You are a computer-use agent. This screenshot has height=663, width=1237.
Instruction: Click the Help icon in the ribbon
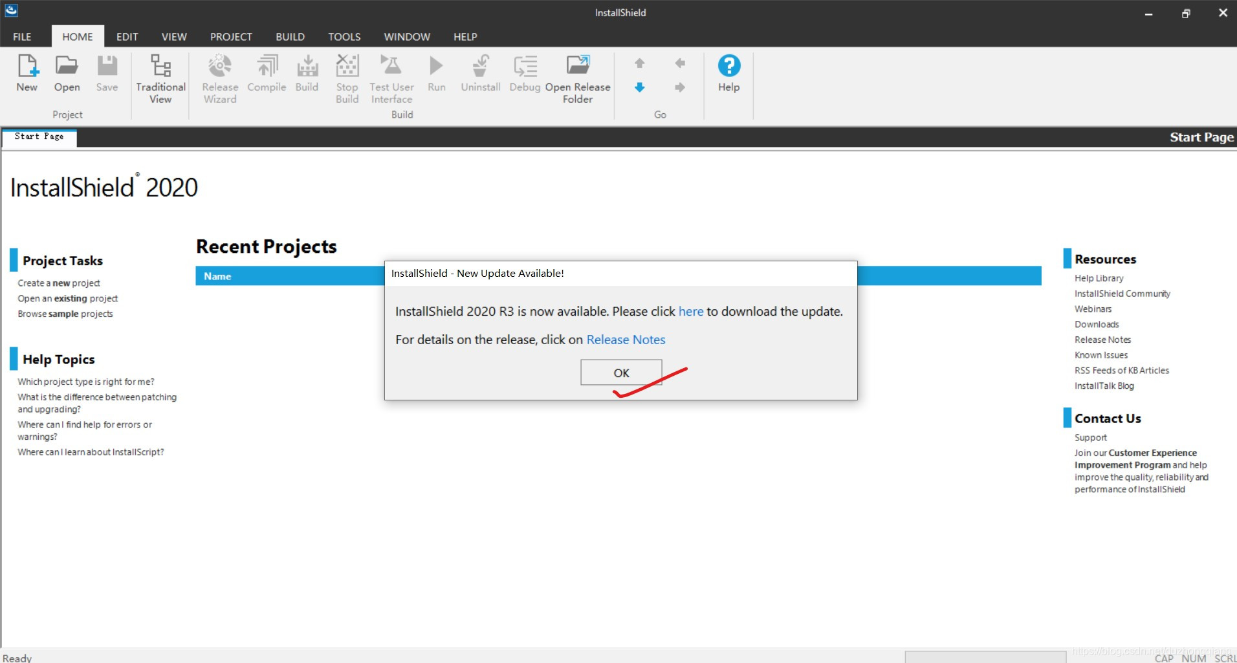click(x=728, y=72)
